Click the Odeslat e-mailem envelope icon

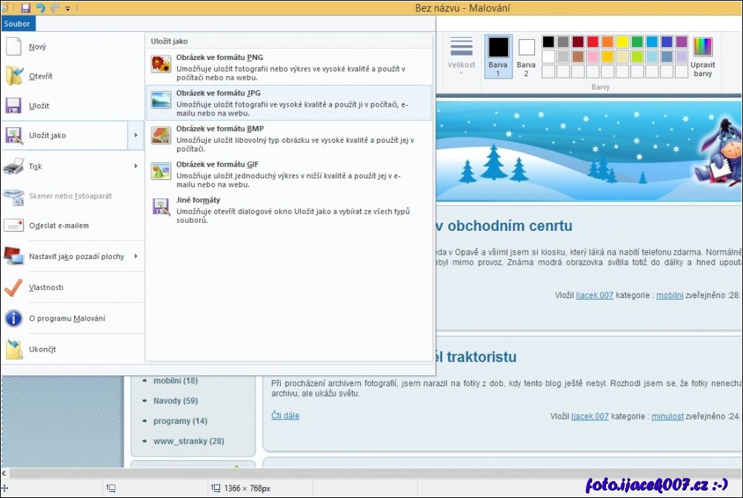14,226
